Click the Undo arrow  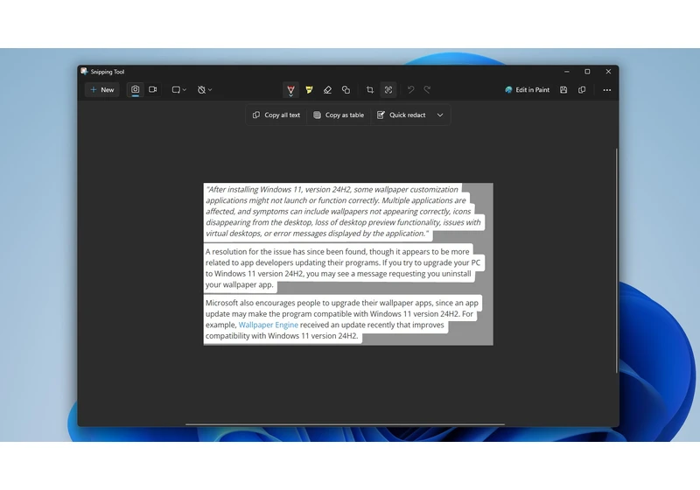click(x=410, y=90)
